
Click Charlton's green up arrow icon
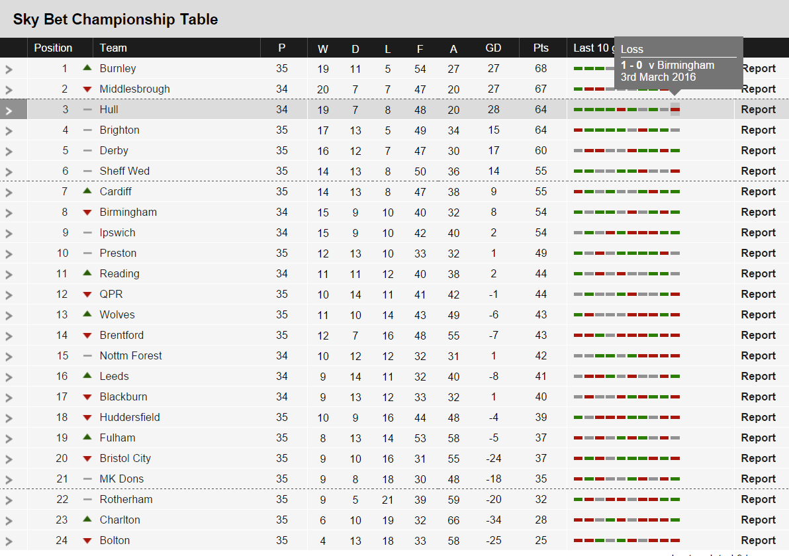tap(87, 519)
